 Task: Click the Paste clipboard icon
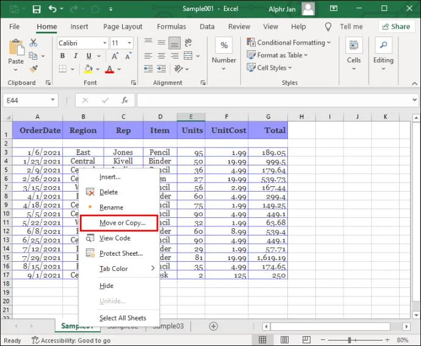click(16, 47)
